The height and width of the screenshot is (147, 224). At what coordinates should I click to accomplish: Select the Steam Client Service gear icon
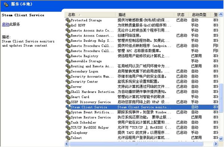[68, 107]
